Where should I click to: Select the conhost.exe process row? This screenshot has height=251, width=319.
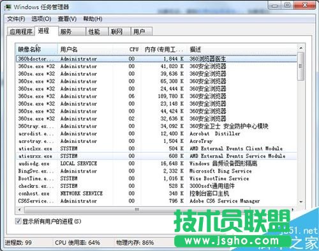(156, 194)
